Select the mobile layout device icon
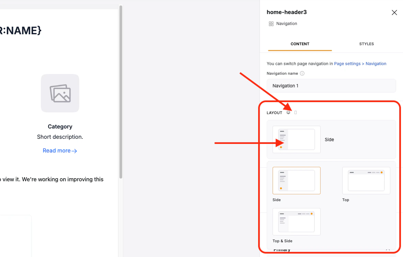 (296, 113)
